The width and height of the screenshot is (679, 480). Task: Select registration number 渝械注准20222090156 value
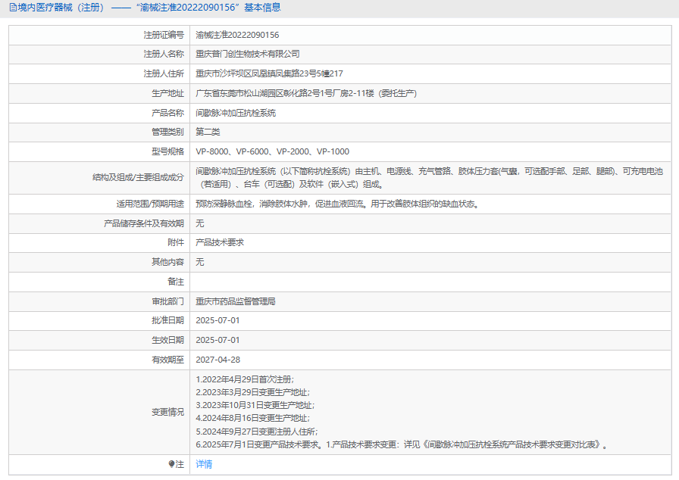pos(237,35)
